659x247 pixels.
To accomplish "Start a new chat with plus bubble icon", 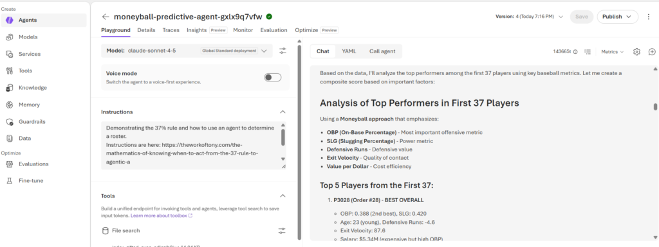I will click(652, 52).
